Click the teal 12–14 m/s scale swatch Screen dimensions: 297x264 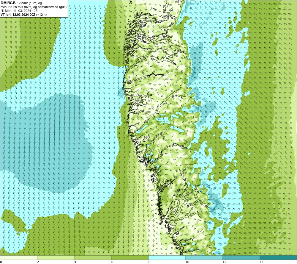[x=241, y=257]
